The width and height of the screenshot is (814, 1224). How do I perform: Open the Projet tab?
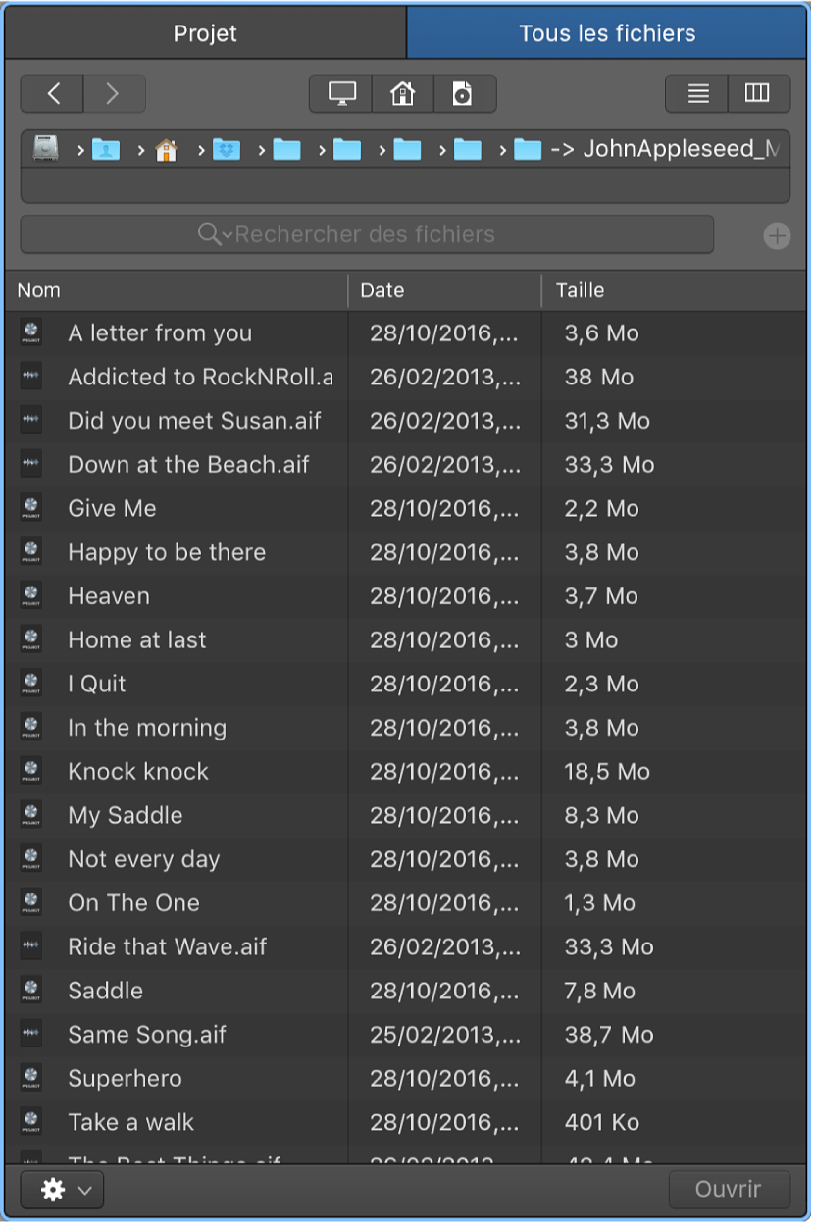205,33
